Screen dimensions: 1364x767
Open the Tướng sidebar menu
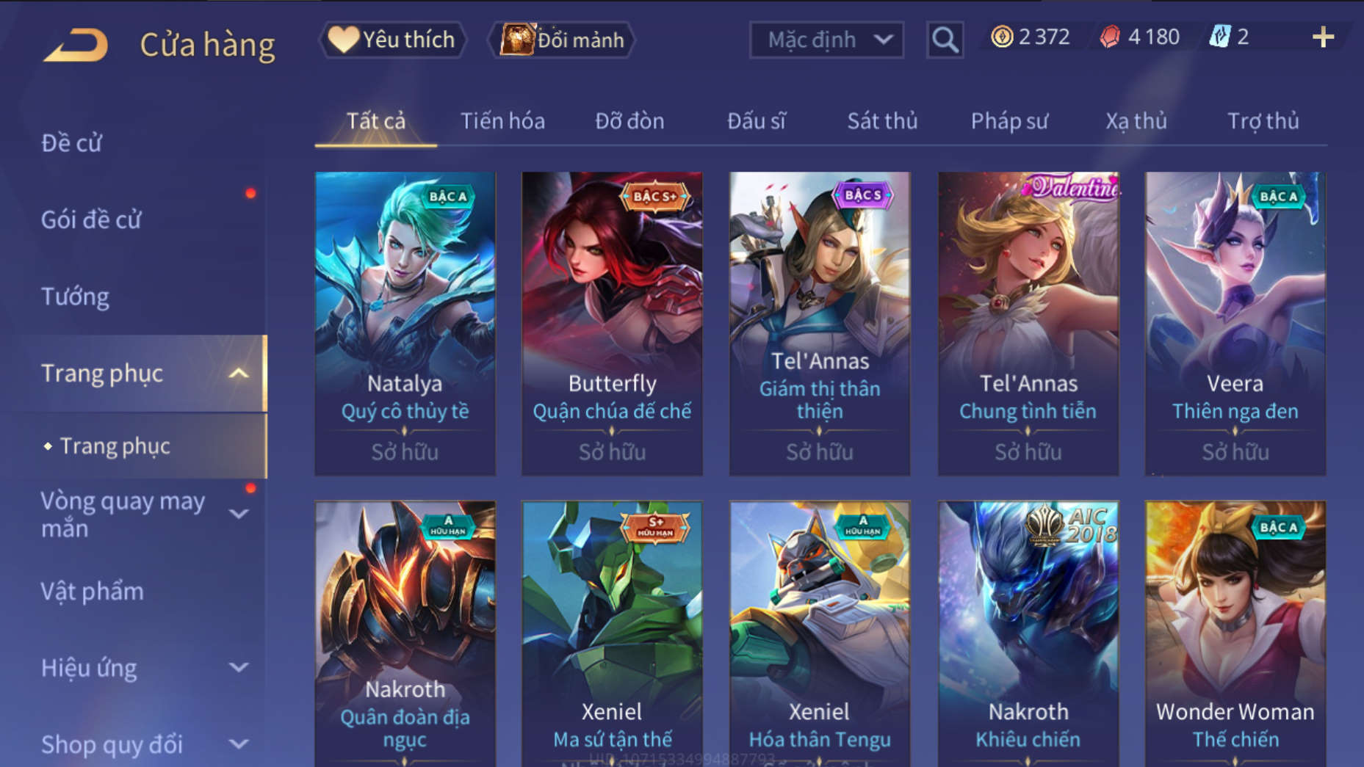coord(75,297)
